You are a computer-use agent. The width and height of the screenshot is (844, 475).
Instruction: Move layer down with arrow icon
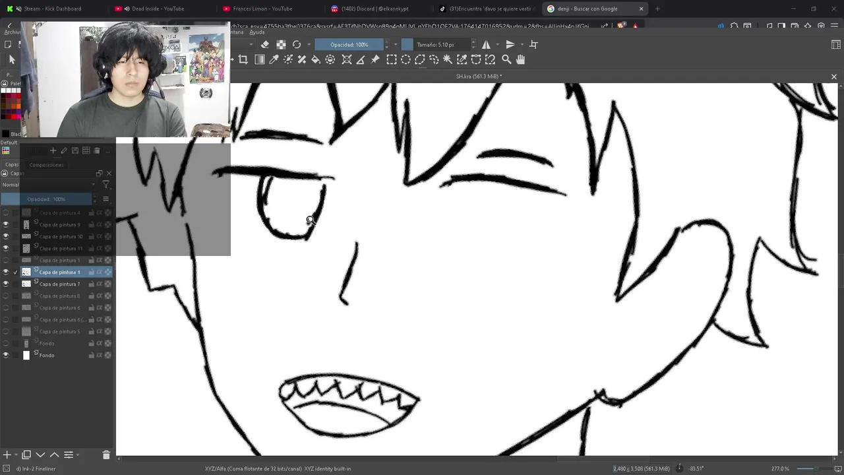coord(40,455)
